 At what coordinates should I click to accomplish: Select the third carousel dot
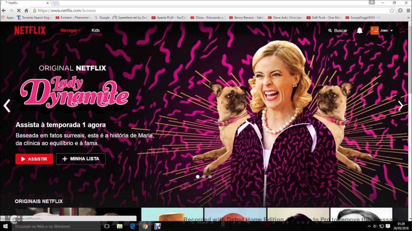point(210,176)
